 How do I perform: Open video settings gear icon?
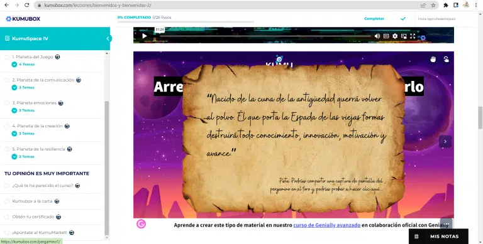[x=395, y=36]
